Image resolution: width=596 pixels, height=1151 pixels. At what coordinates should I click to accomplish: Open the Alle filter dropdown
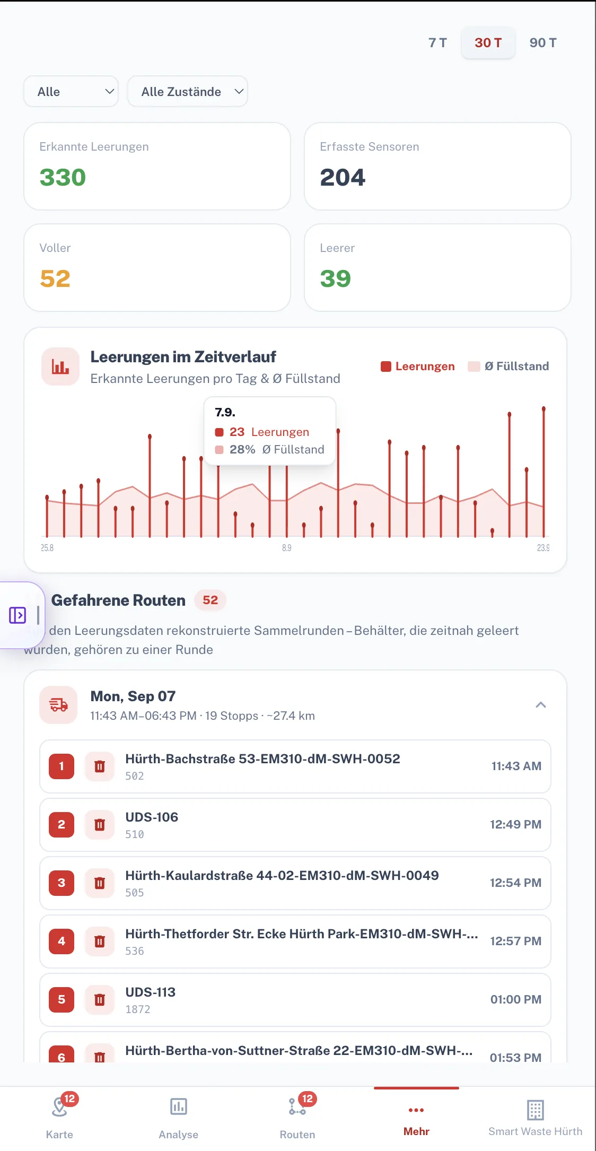tap(71, 91)
